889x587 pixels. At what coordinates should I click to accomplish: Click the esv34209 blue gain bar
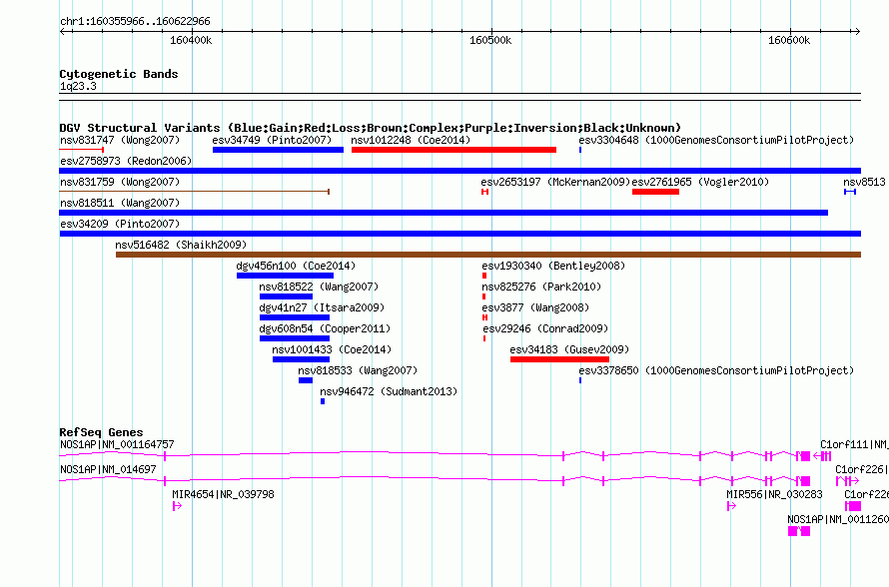pyautogui.click(x=459, y=234)
